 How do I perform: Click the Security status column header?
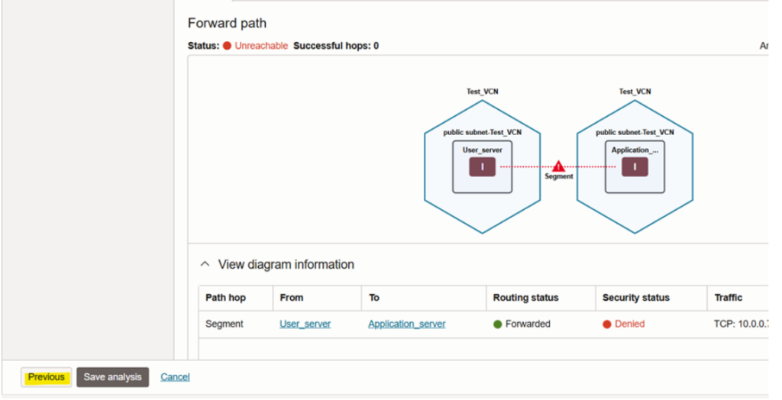pos(635,298)
